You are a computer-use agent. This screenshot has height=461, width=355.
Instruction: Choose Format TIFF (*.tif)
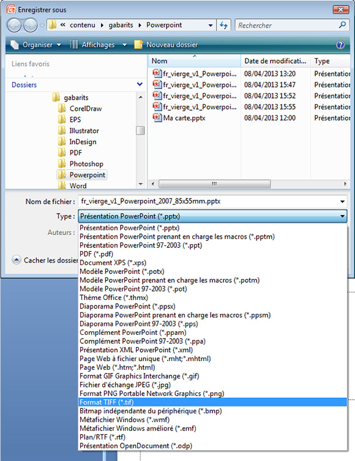tap(212, 402)
